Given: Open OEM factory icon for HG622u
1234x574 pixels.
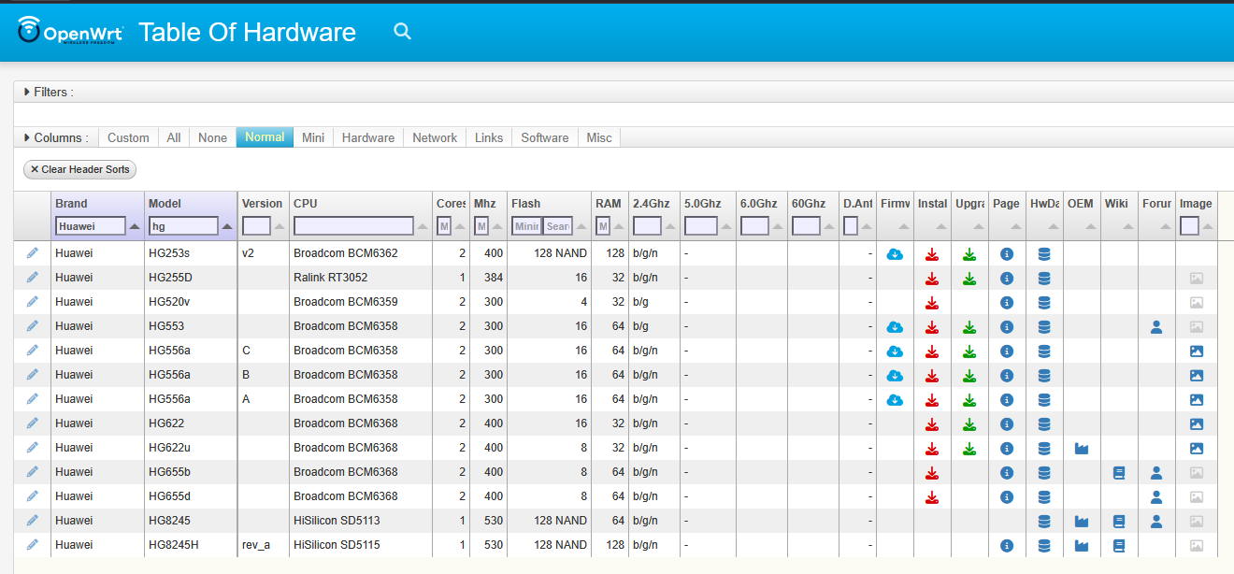Looking at the screenshot, I should coord(1082,448).
